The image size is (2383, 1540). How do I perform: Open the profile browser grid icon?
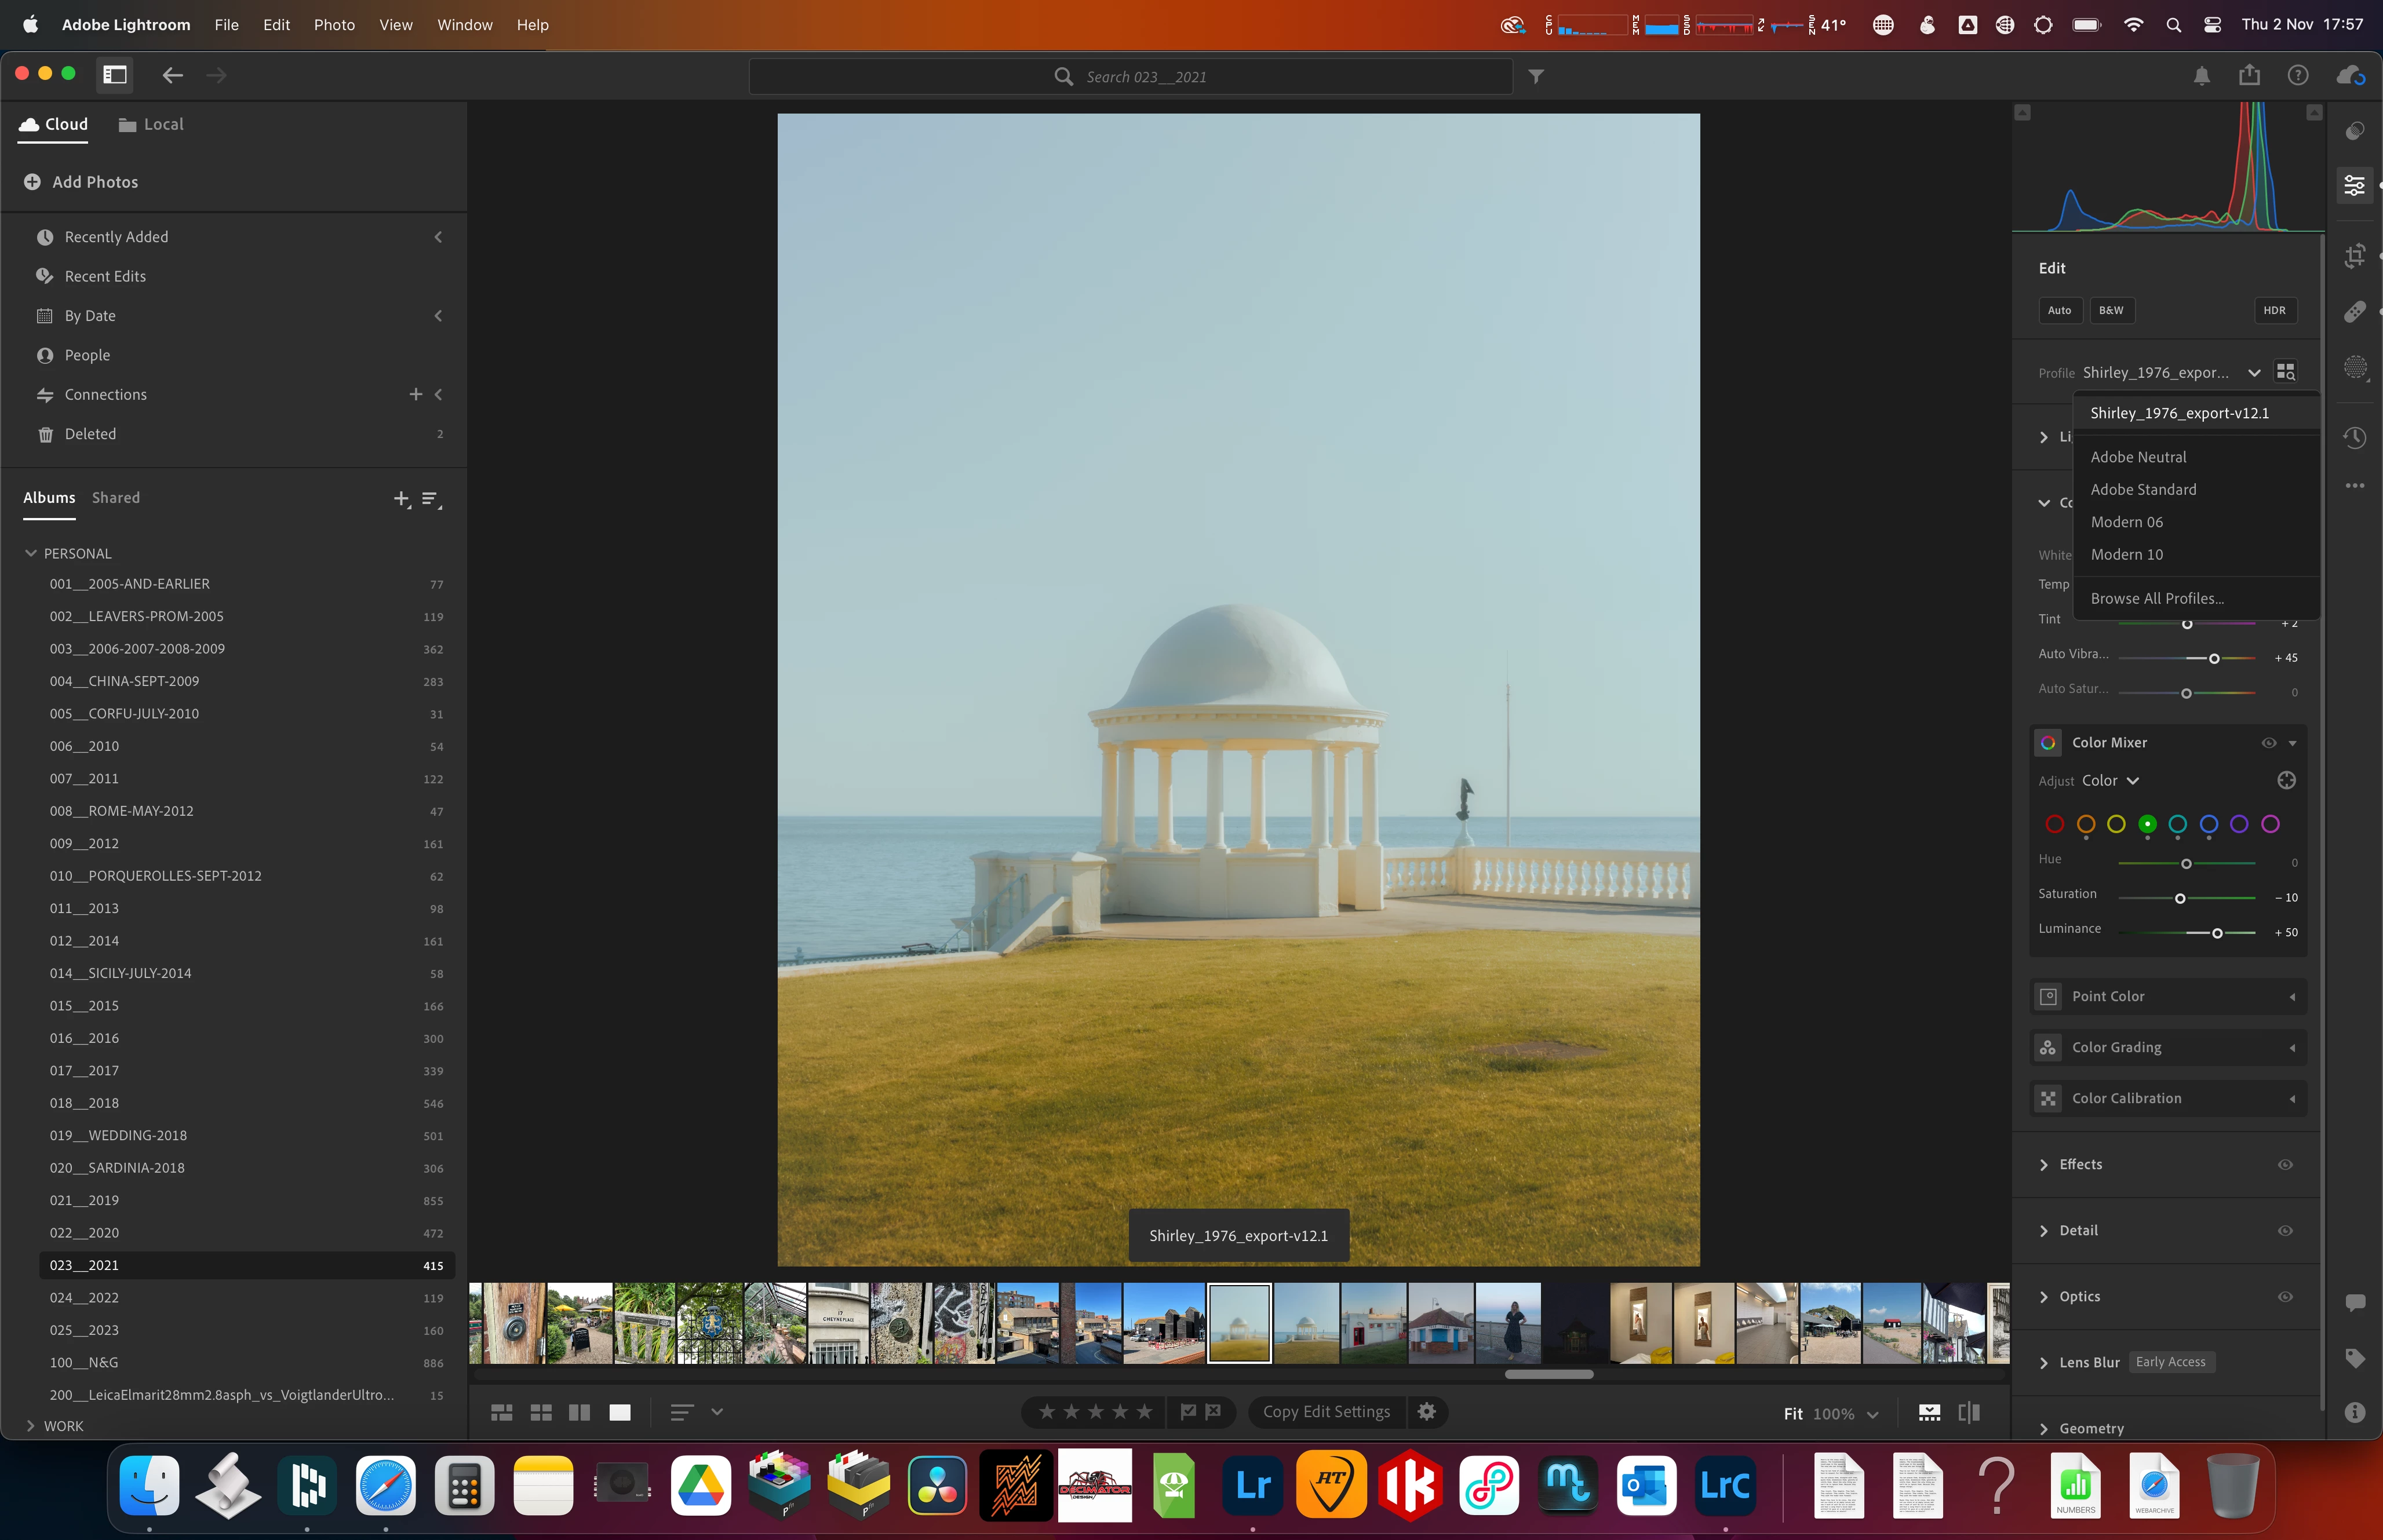point(2286,372)
